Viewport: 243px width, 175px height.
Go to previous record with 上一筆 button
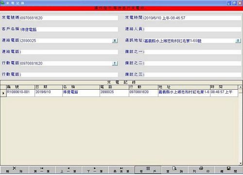tap(69, 170)
